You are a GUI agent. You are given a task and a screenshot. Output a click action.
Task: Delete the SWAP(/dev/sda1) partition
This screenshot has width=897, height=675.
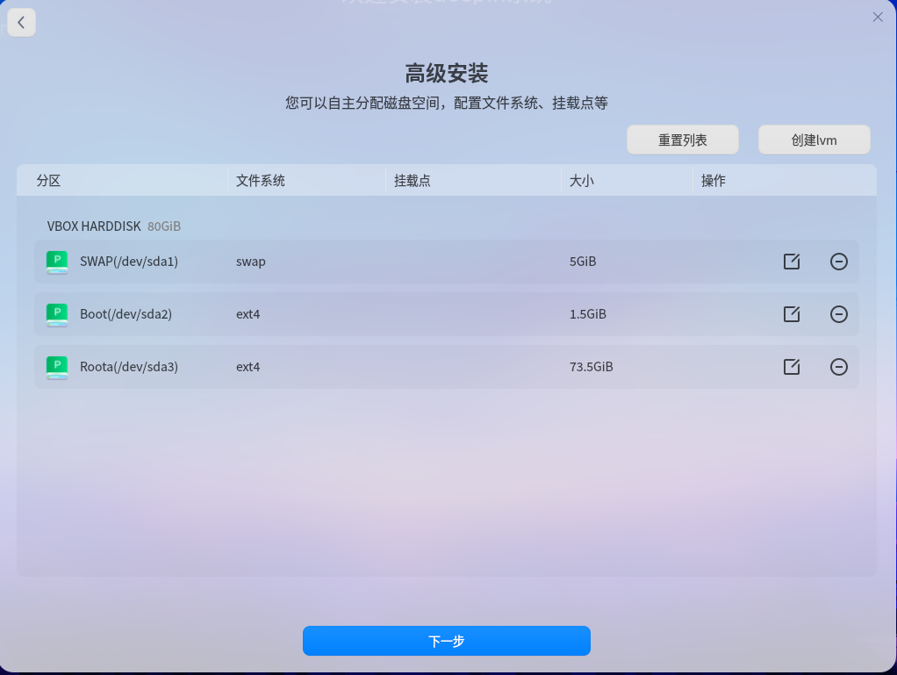pyautogui.click(x=839, y=262)
